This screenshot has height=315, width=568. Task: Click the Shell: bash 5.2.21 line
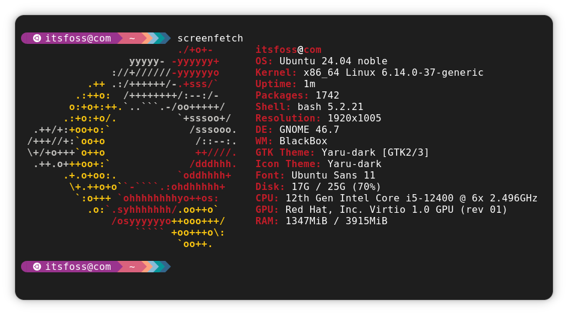coord(310,106)
